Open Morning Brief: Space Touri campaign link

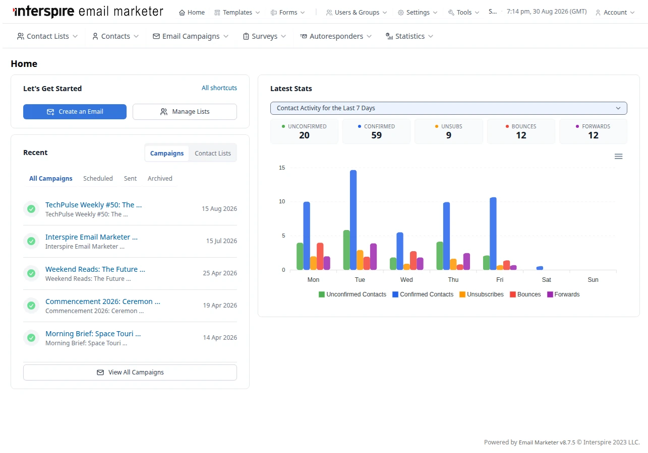coord(93,334)
